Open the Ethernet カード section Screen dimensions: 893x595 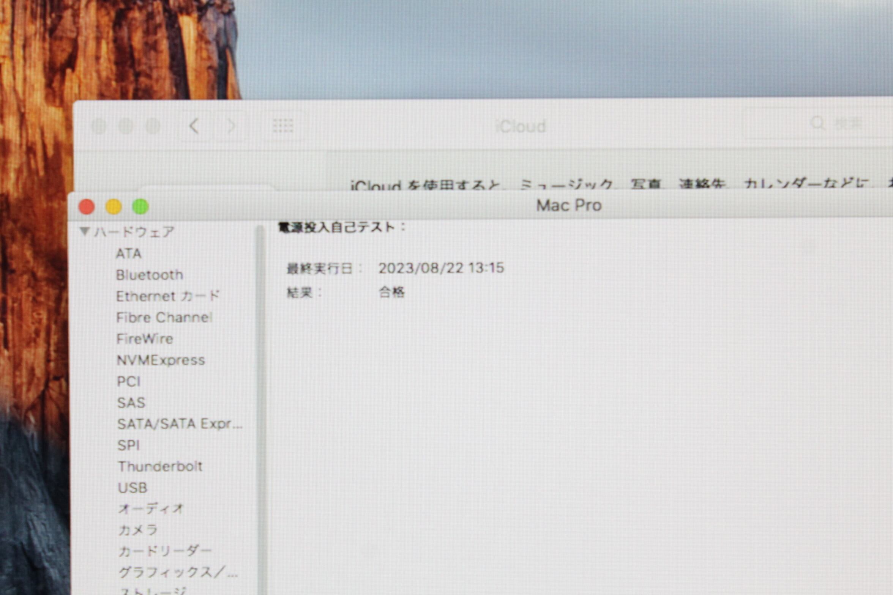[x=167, y=296]
